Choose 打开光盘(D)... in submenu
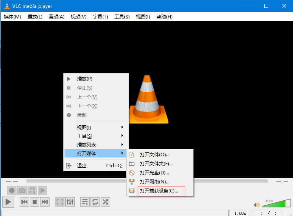The width and height of the screenshot is (293, 216). 160,173
